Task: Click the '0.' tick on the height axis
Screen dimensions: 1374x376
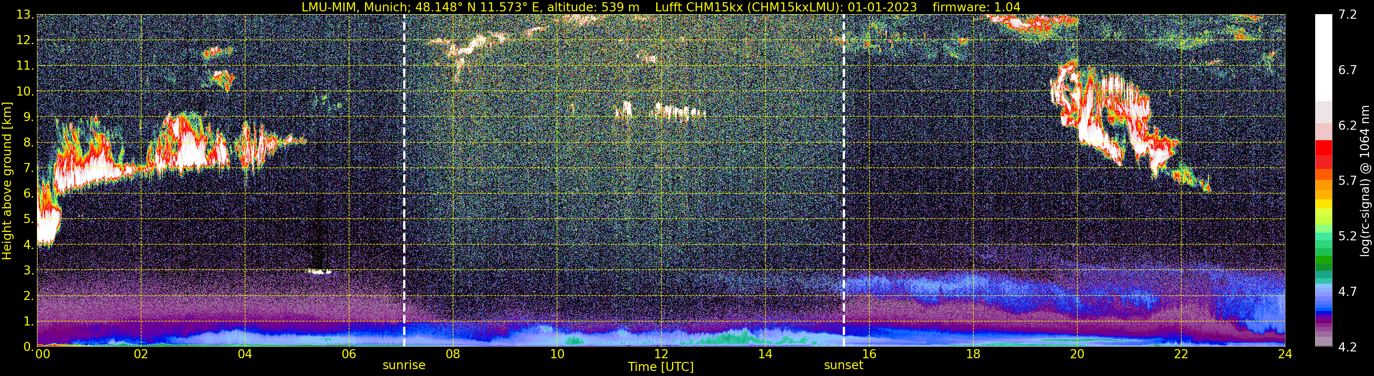Action: pos(28,347)
